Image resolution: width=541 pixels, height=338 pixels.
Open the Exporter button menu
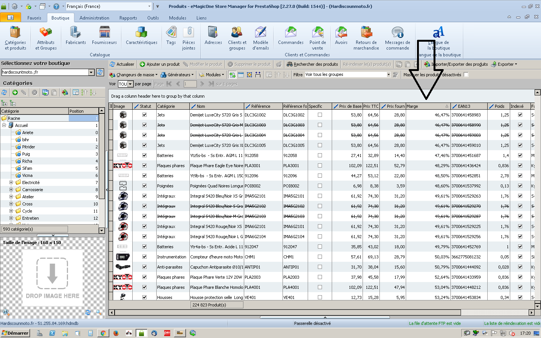504,64
